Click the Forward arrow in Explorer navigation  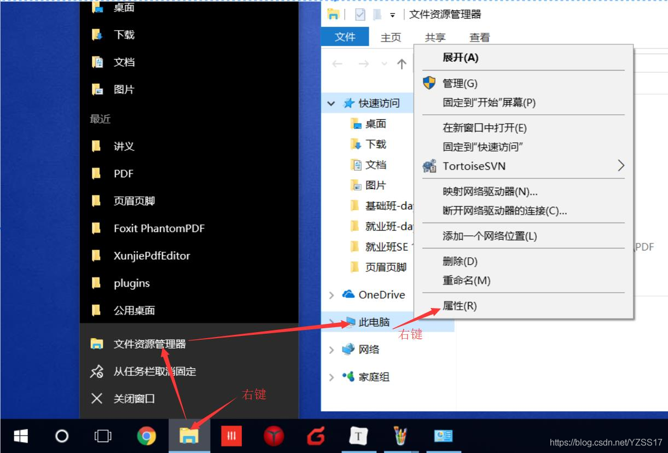(x=363, y=64)
